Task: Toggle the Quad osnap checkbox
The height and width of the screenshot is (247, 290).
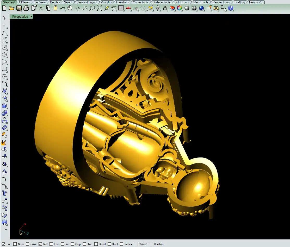Action: 96,244
